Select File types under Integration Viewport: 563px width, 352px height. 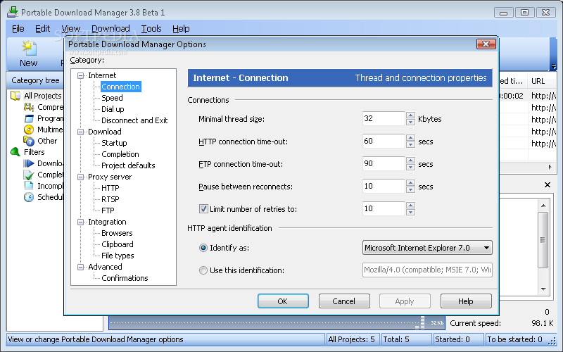pos(118,256)
